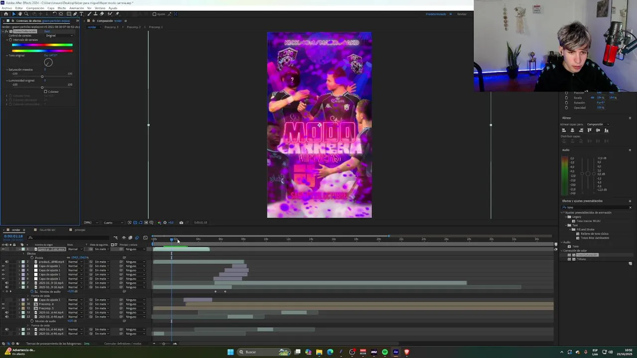The image size is (637, 358).
Task: Open Sin mate dropdown for layer 3
Action: (102, 266)
